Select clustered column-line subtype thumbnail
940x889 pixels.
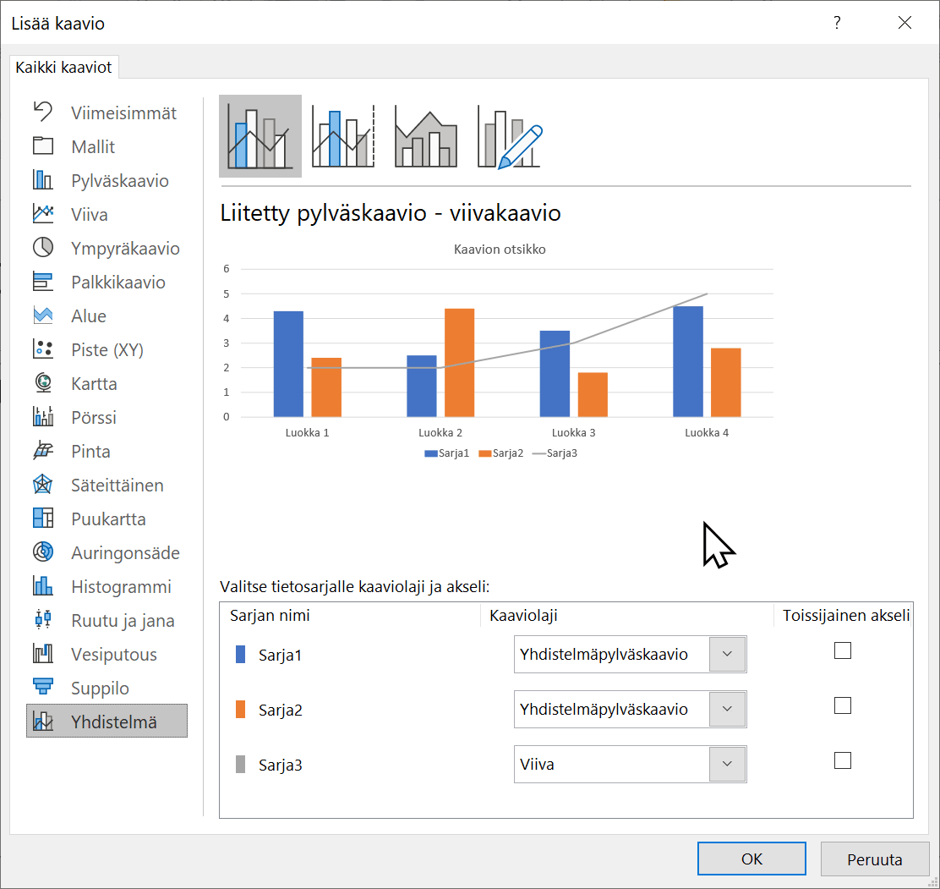coord(260,136)
